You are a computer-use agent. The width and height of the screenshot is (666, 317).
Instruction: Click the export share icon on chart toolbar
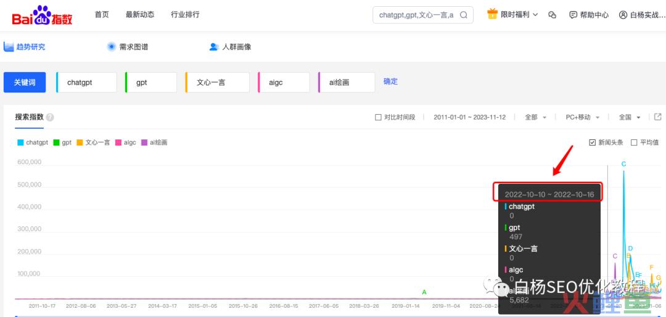coord(658,117)
